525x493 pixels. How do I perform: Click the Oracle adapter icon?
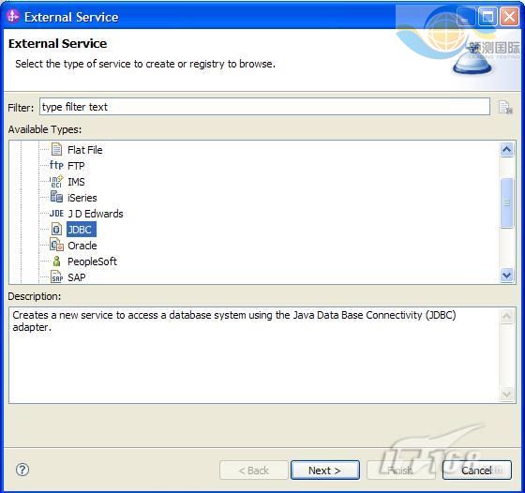click(x=56, y=245)
